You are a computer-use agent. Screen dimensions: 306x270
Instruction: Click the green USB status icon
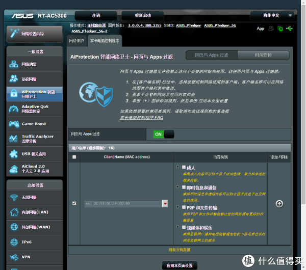tap(289, 29)
